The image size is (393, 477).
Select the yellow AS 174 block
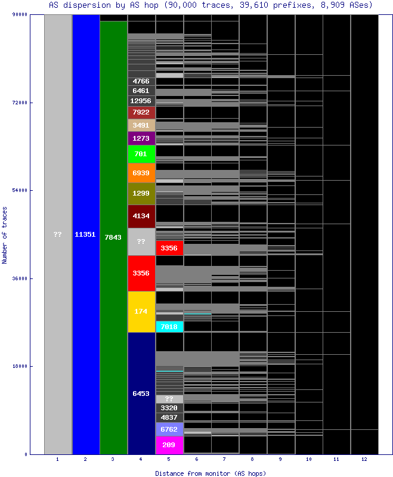(141, 311)
